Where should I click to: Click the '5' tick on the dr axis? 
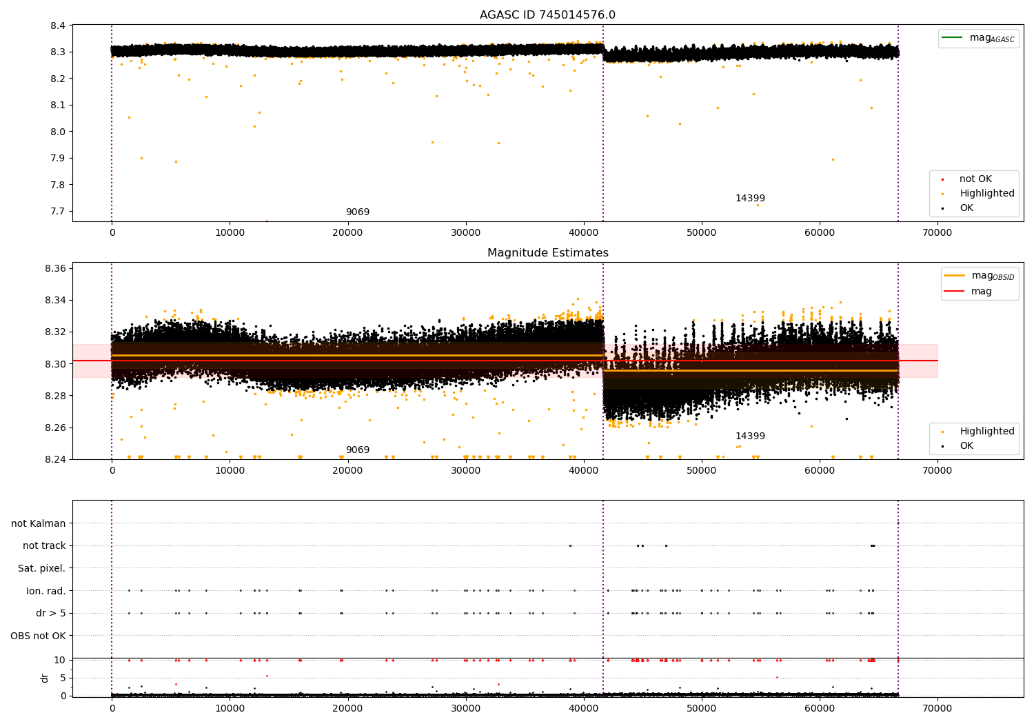click(63, 678)
